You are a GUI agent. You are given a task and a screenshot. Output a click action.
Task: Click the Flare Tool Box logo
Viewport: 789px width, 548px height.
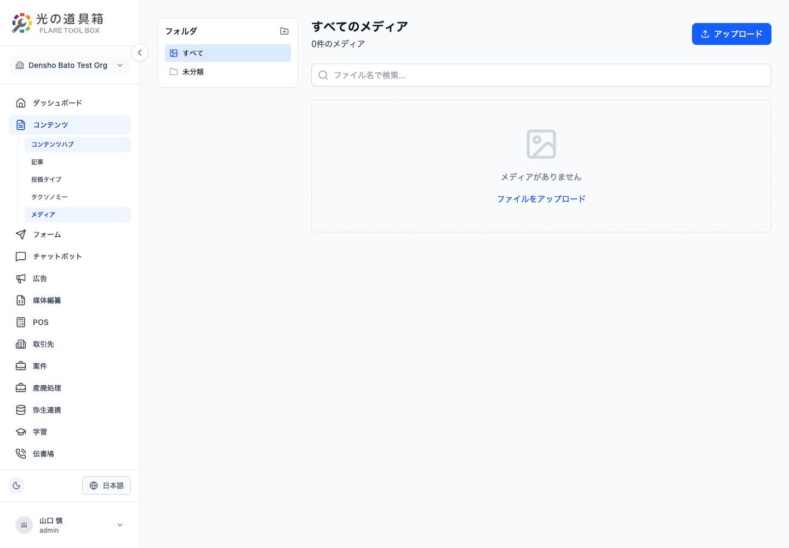point(58,23)
